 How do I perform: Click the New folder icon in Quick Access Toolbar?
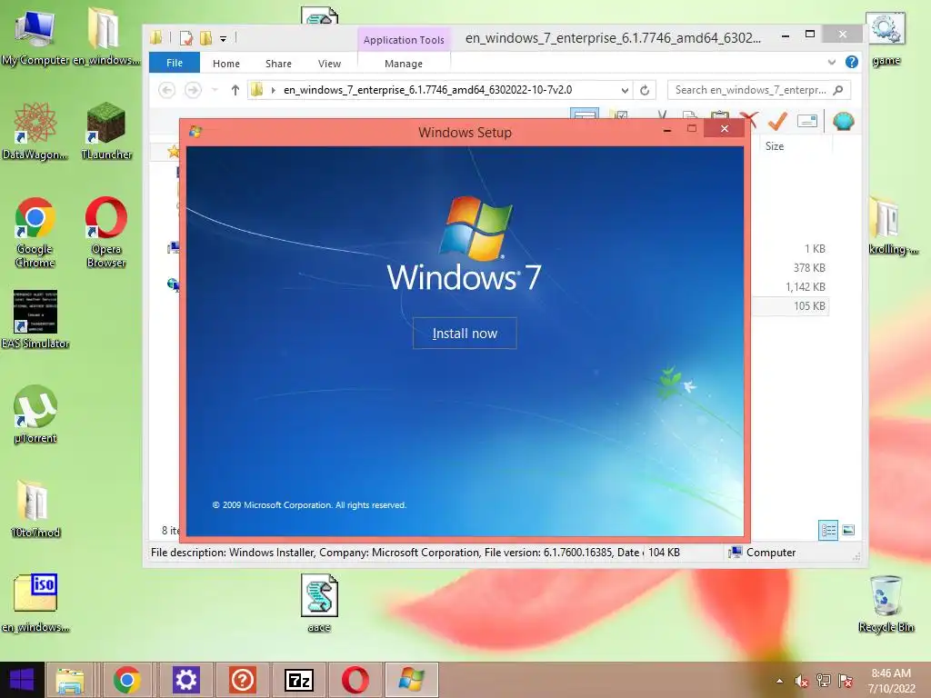click(206, 38)
